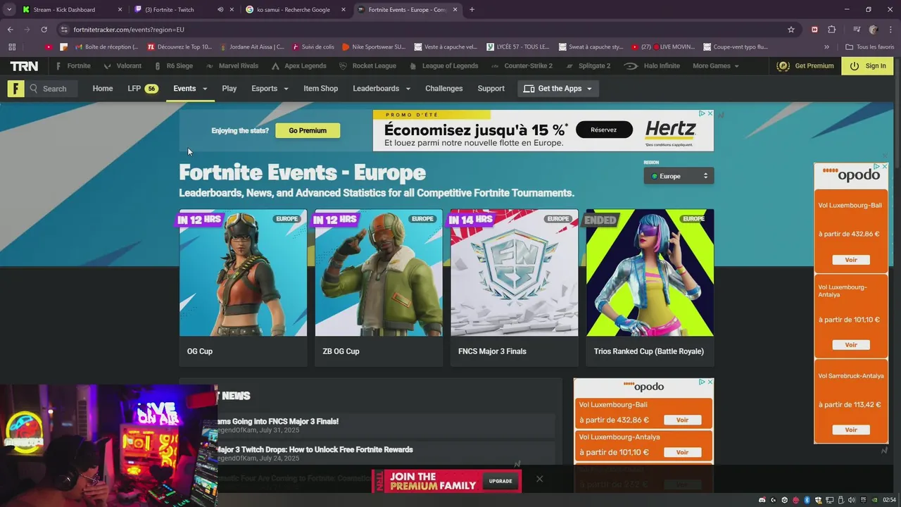Expand the Esports dropdown menu
Screen dimensions: 901x507
point(270,89)
